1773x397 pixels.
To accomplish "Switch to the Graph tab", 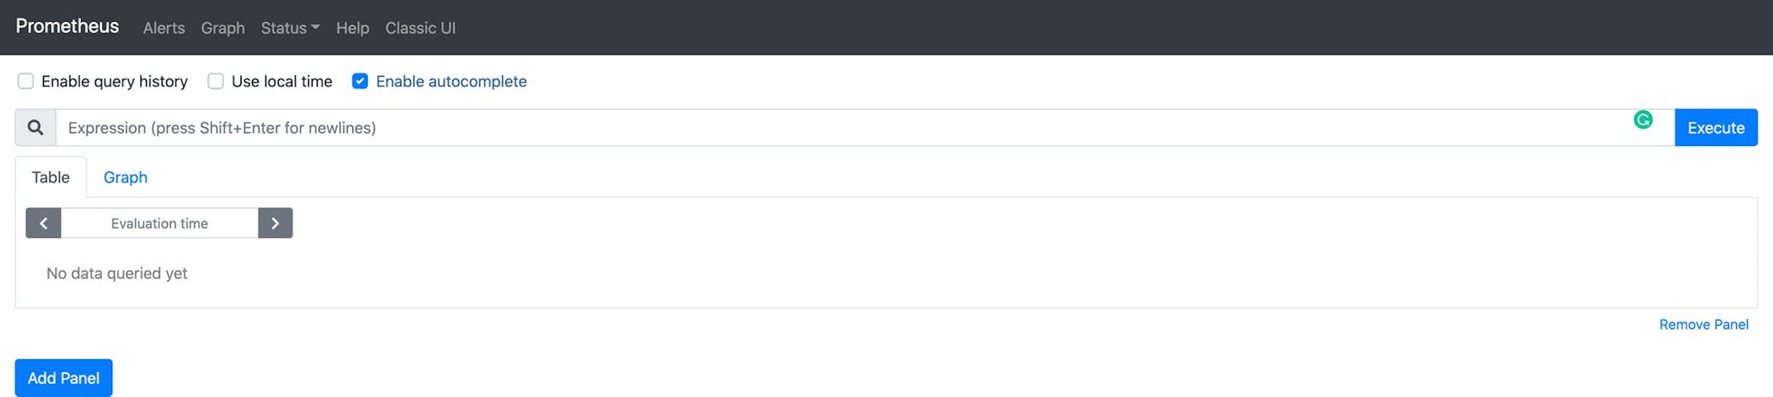I will [x=125, y=178].
